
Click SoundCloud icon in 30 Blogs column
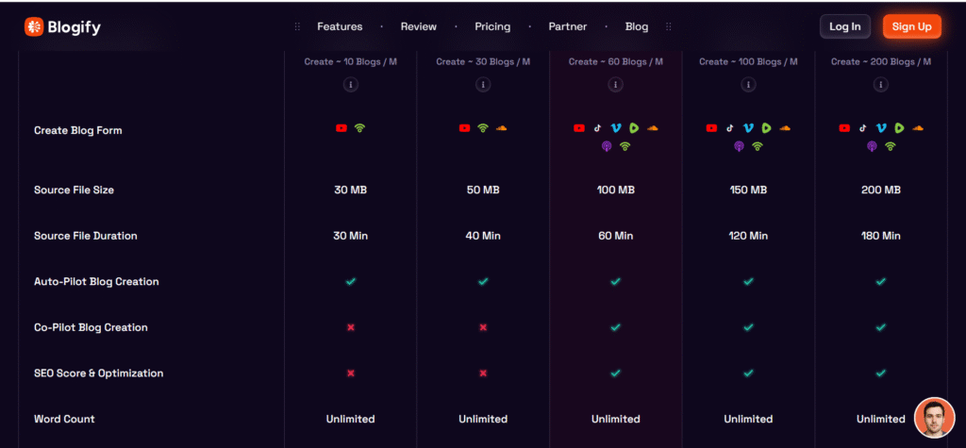click(501, 128)
